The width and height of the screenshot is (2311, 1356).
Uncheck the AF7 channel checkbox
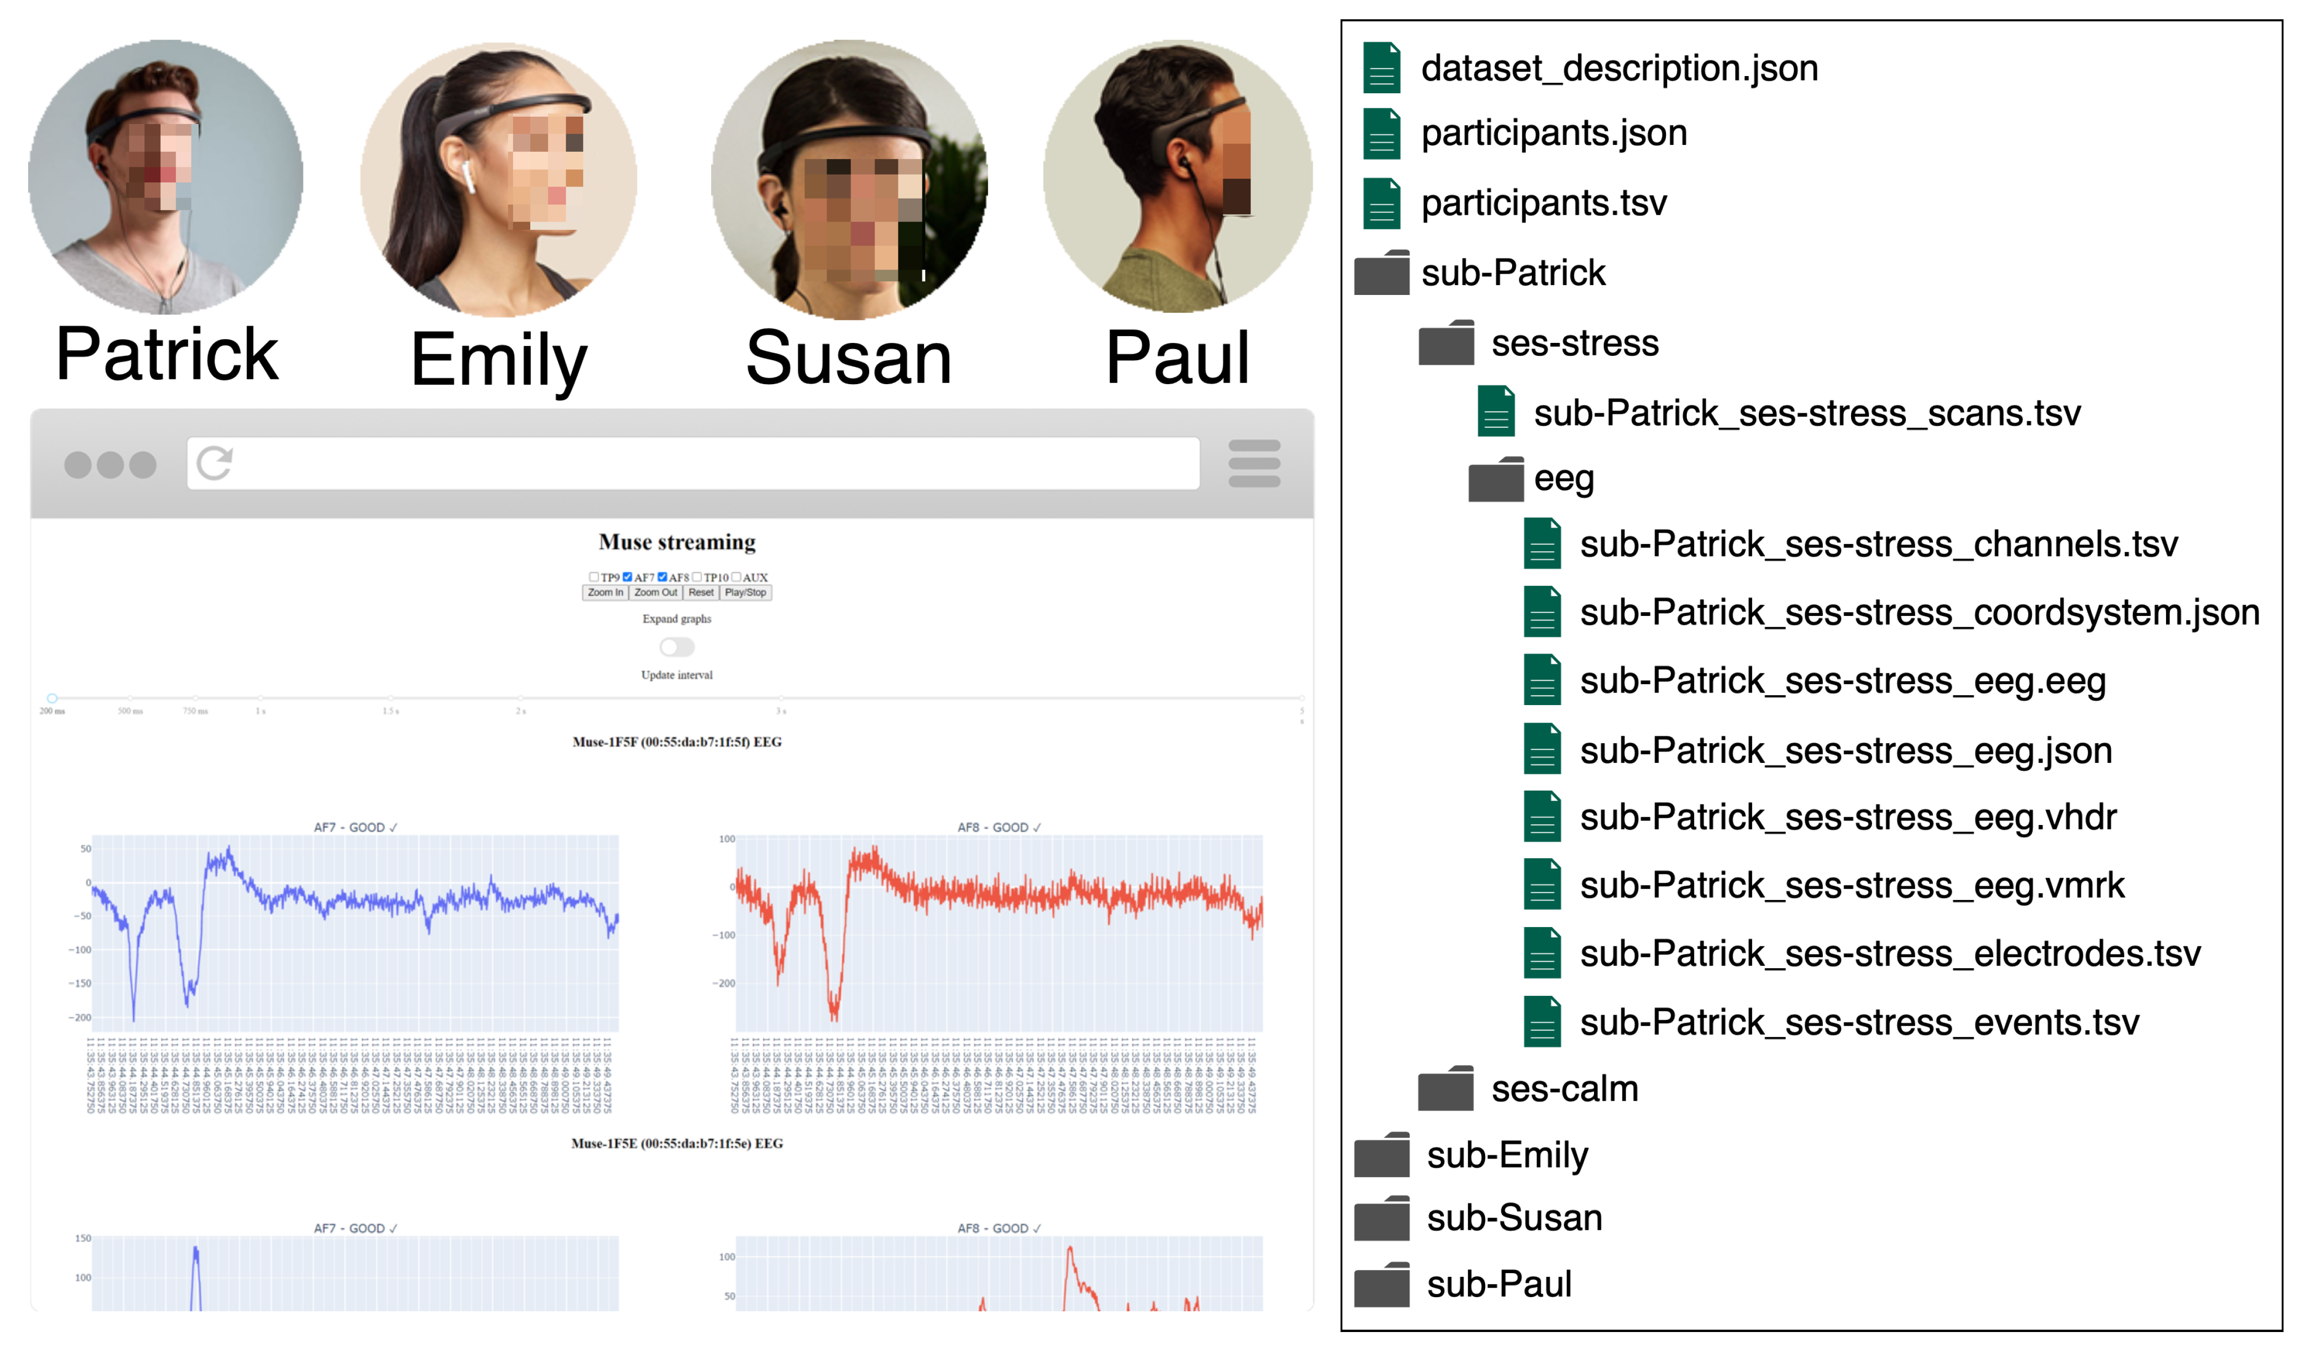click(627, 577)
